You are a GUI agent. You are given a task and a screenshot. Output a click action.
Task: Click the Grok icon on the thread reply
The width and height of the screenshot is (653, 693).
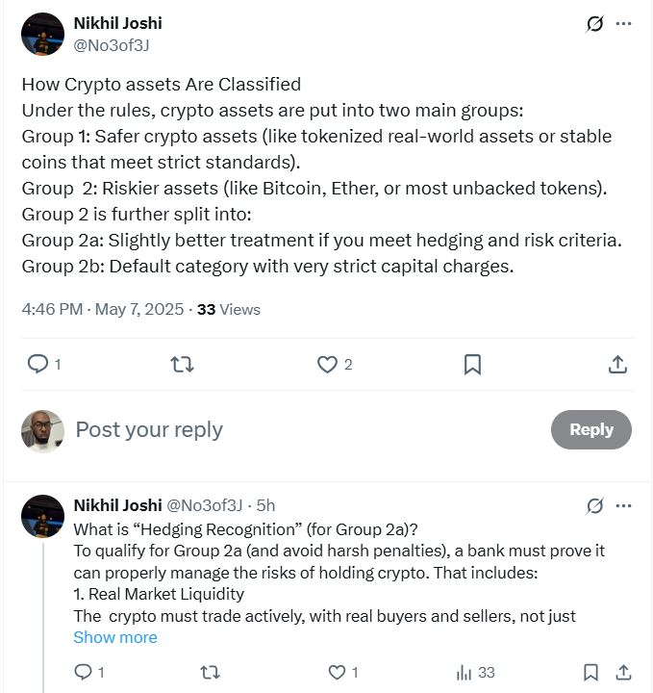(594, 505)
